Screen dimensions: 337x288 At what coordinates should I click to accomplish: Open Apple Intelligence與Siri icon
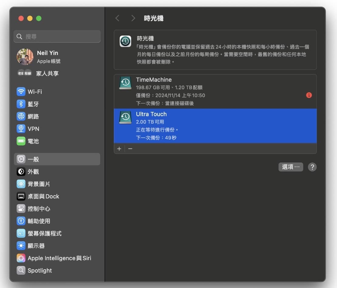pos(21,258)
